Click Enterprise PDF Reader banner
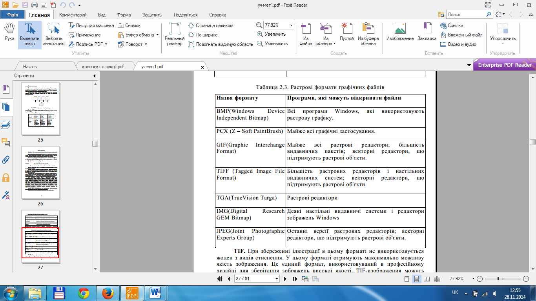 [x=505, y=65]
